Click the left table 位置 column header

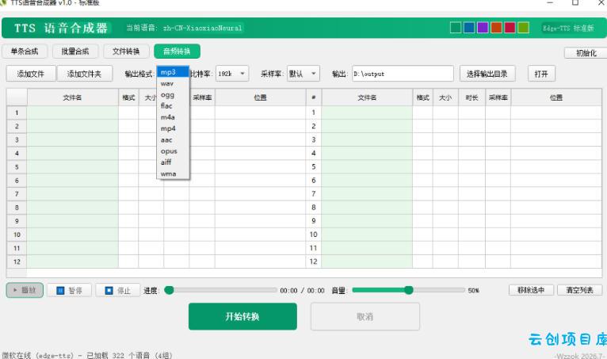pyautogui.click(x=260, y=97)
